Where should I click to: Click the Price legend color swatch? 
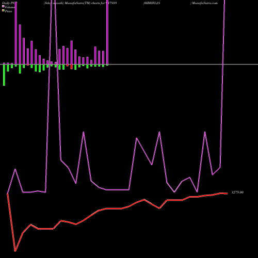click(3, 11)
